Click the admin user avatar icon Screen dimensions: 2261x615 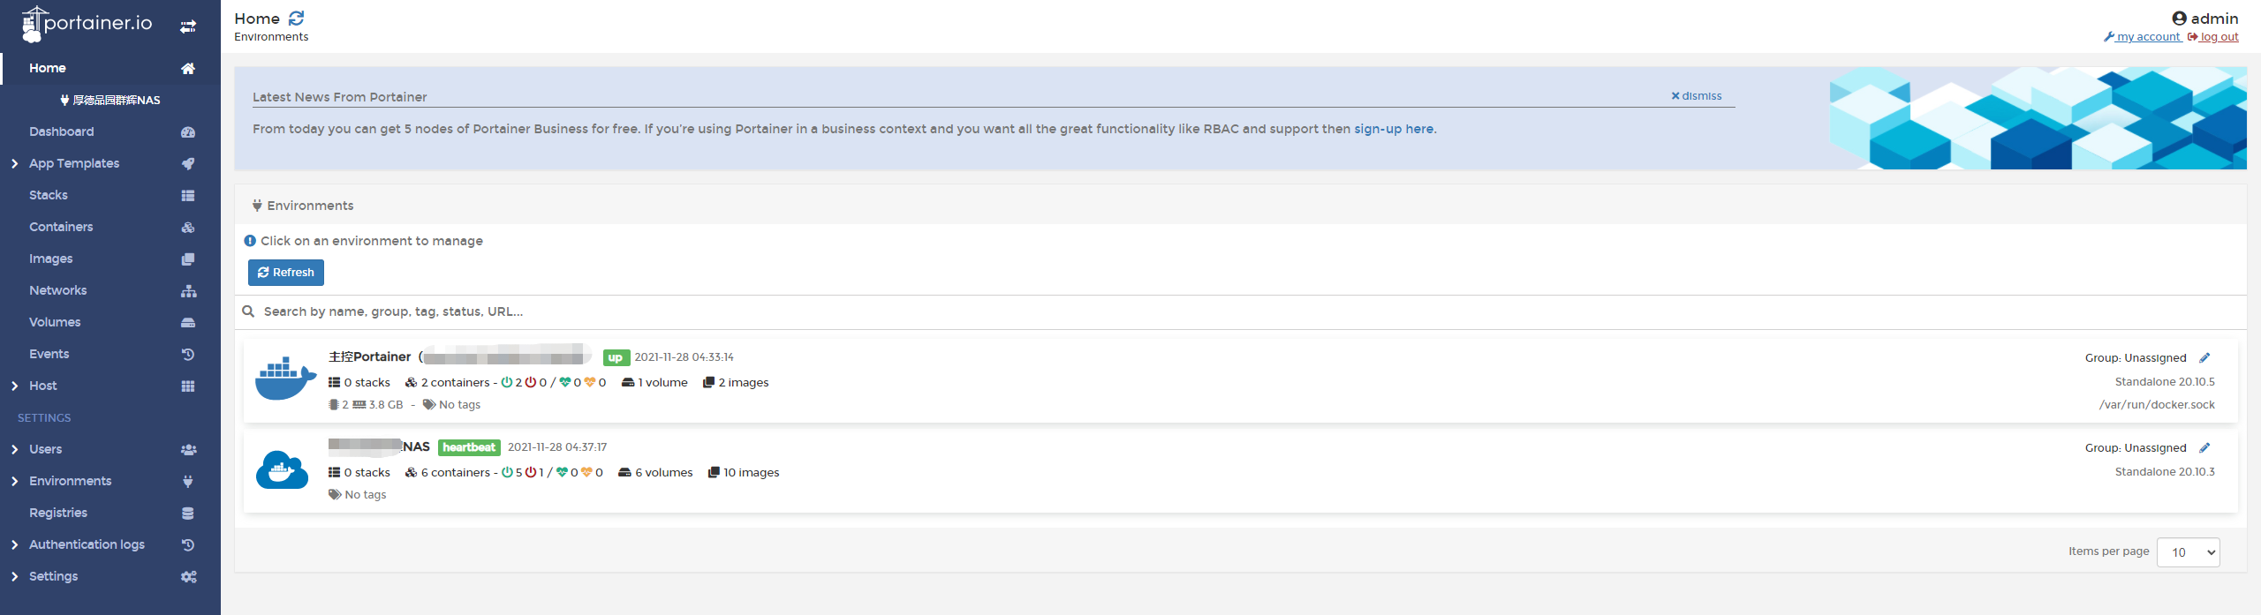pos(2179,19)
